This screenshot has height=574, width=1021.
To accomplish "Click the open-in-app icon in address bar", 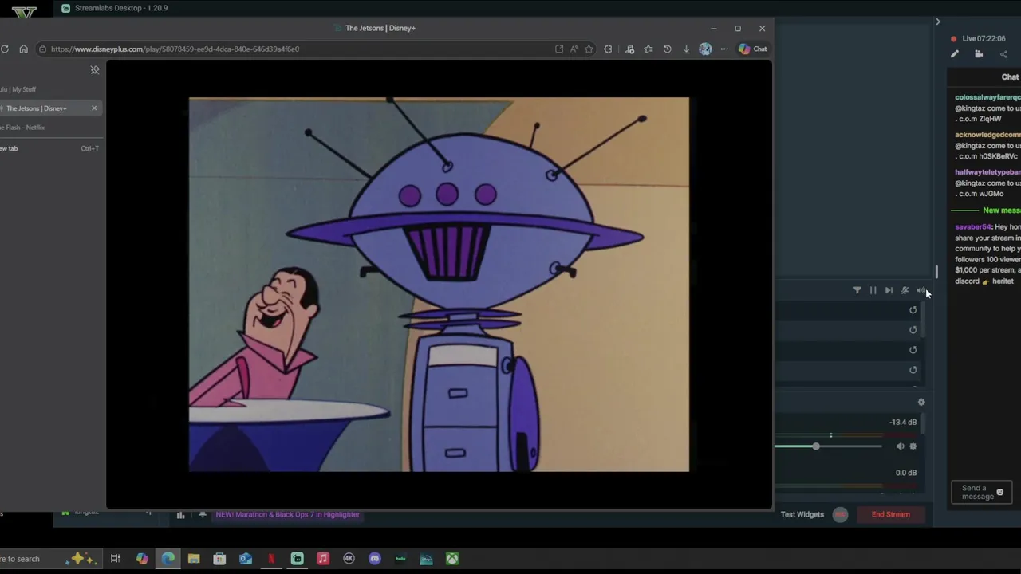I will pyautogui.click(x=559, y=49).
